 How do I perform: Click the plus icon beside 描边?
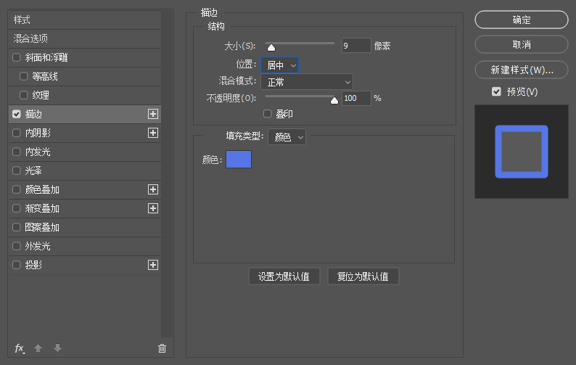[153, 114]
